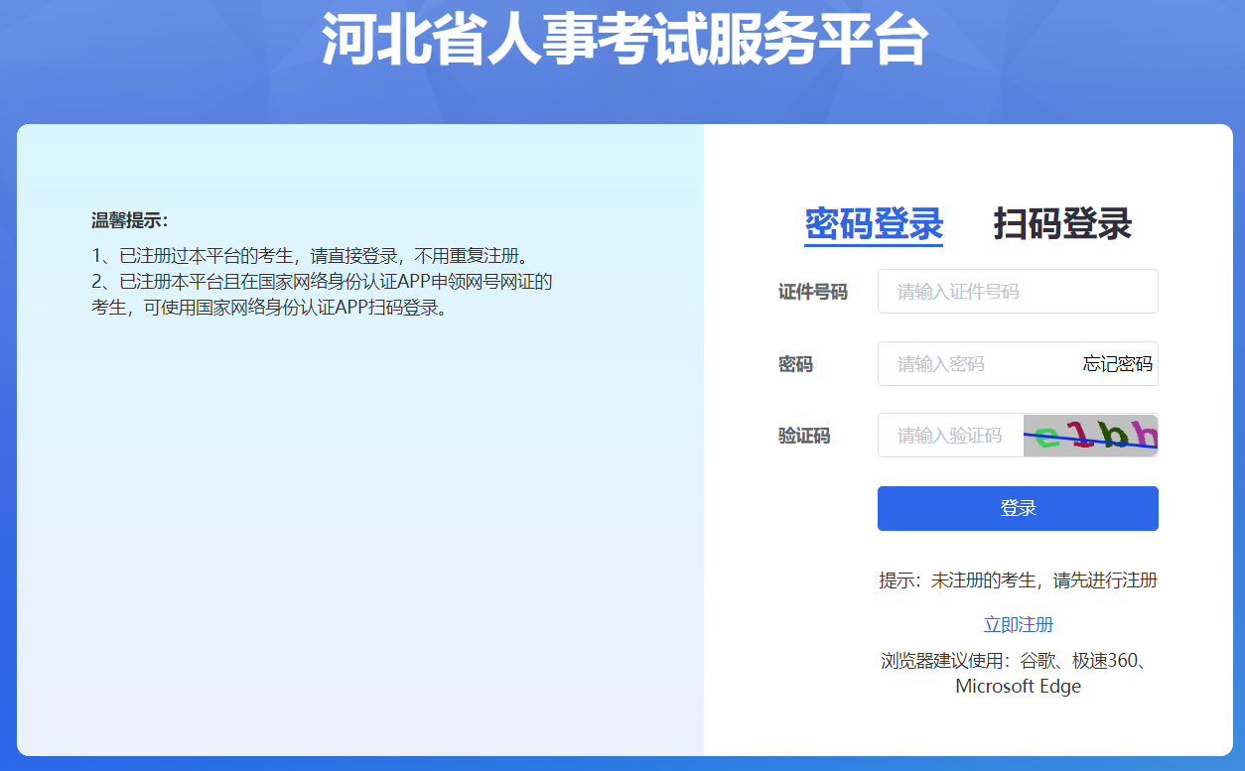The height and width of the screenshot is (771, 1245).
Task: Open the 忘记密码 link
Action: coord(1117,364)
